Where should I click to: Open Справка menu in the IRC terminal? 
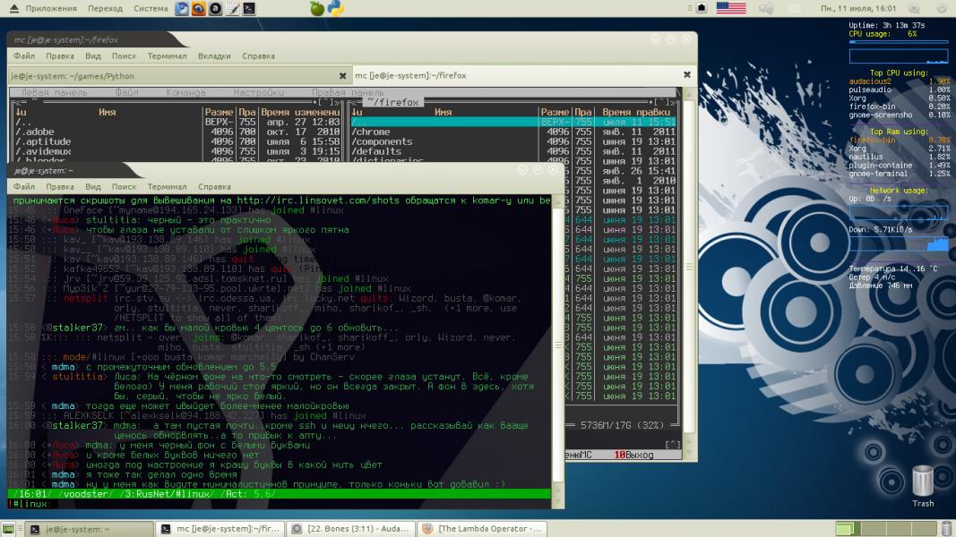(x=214, y=187)
